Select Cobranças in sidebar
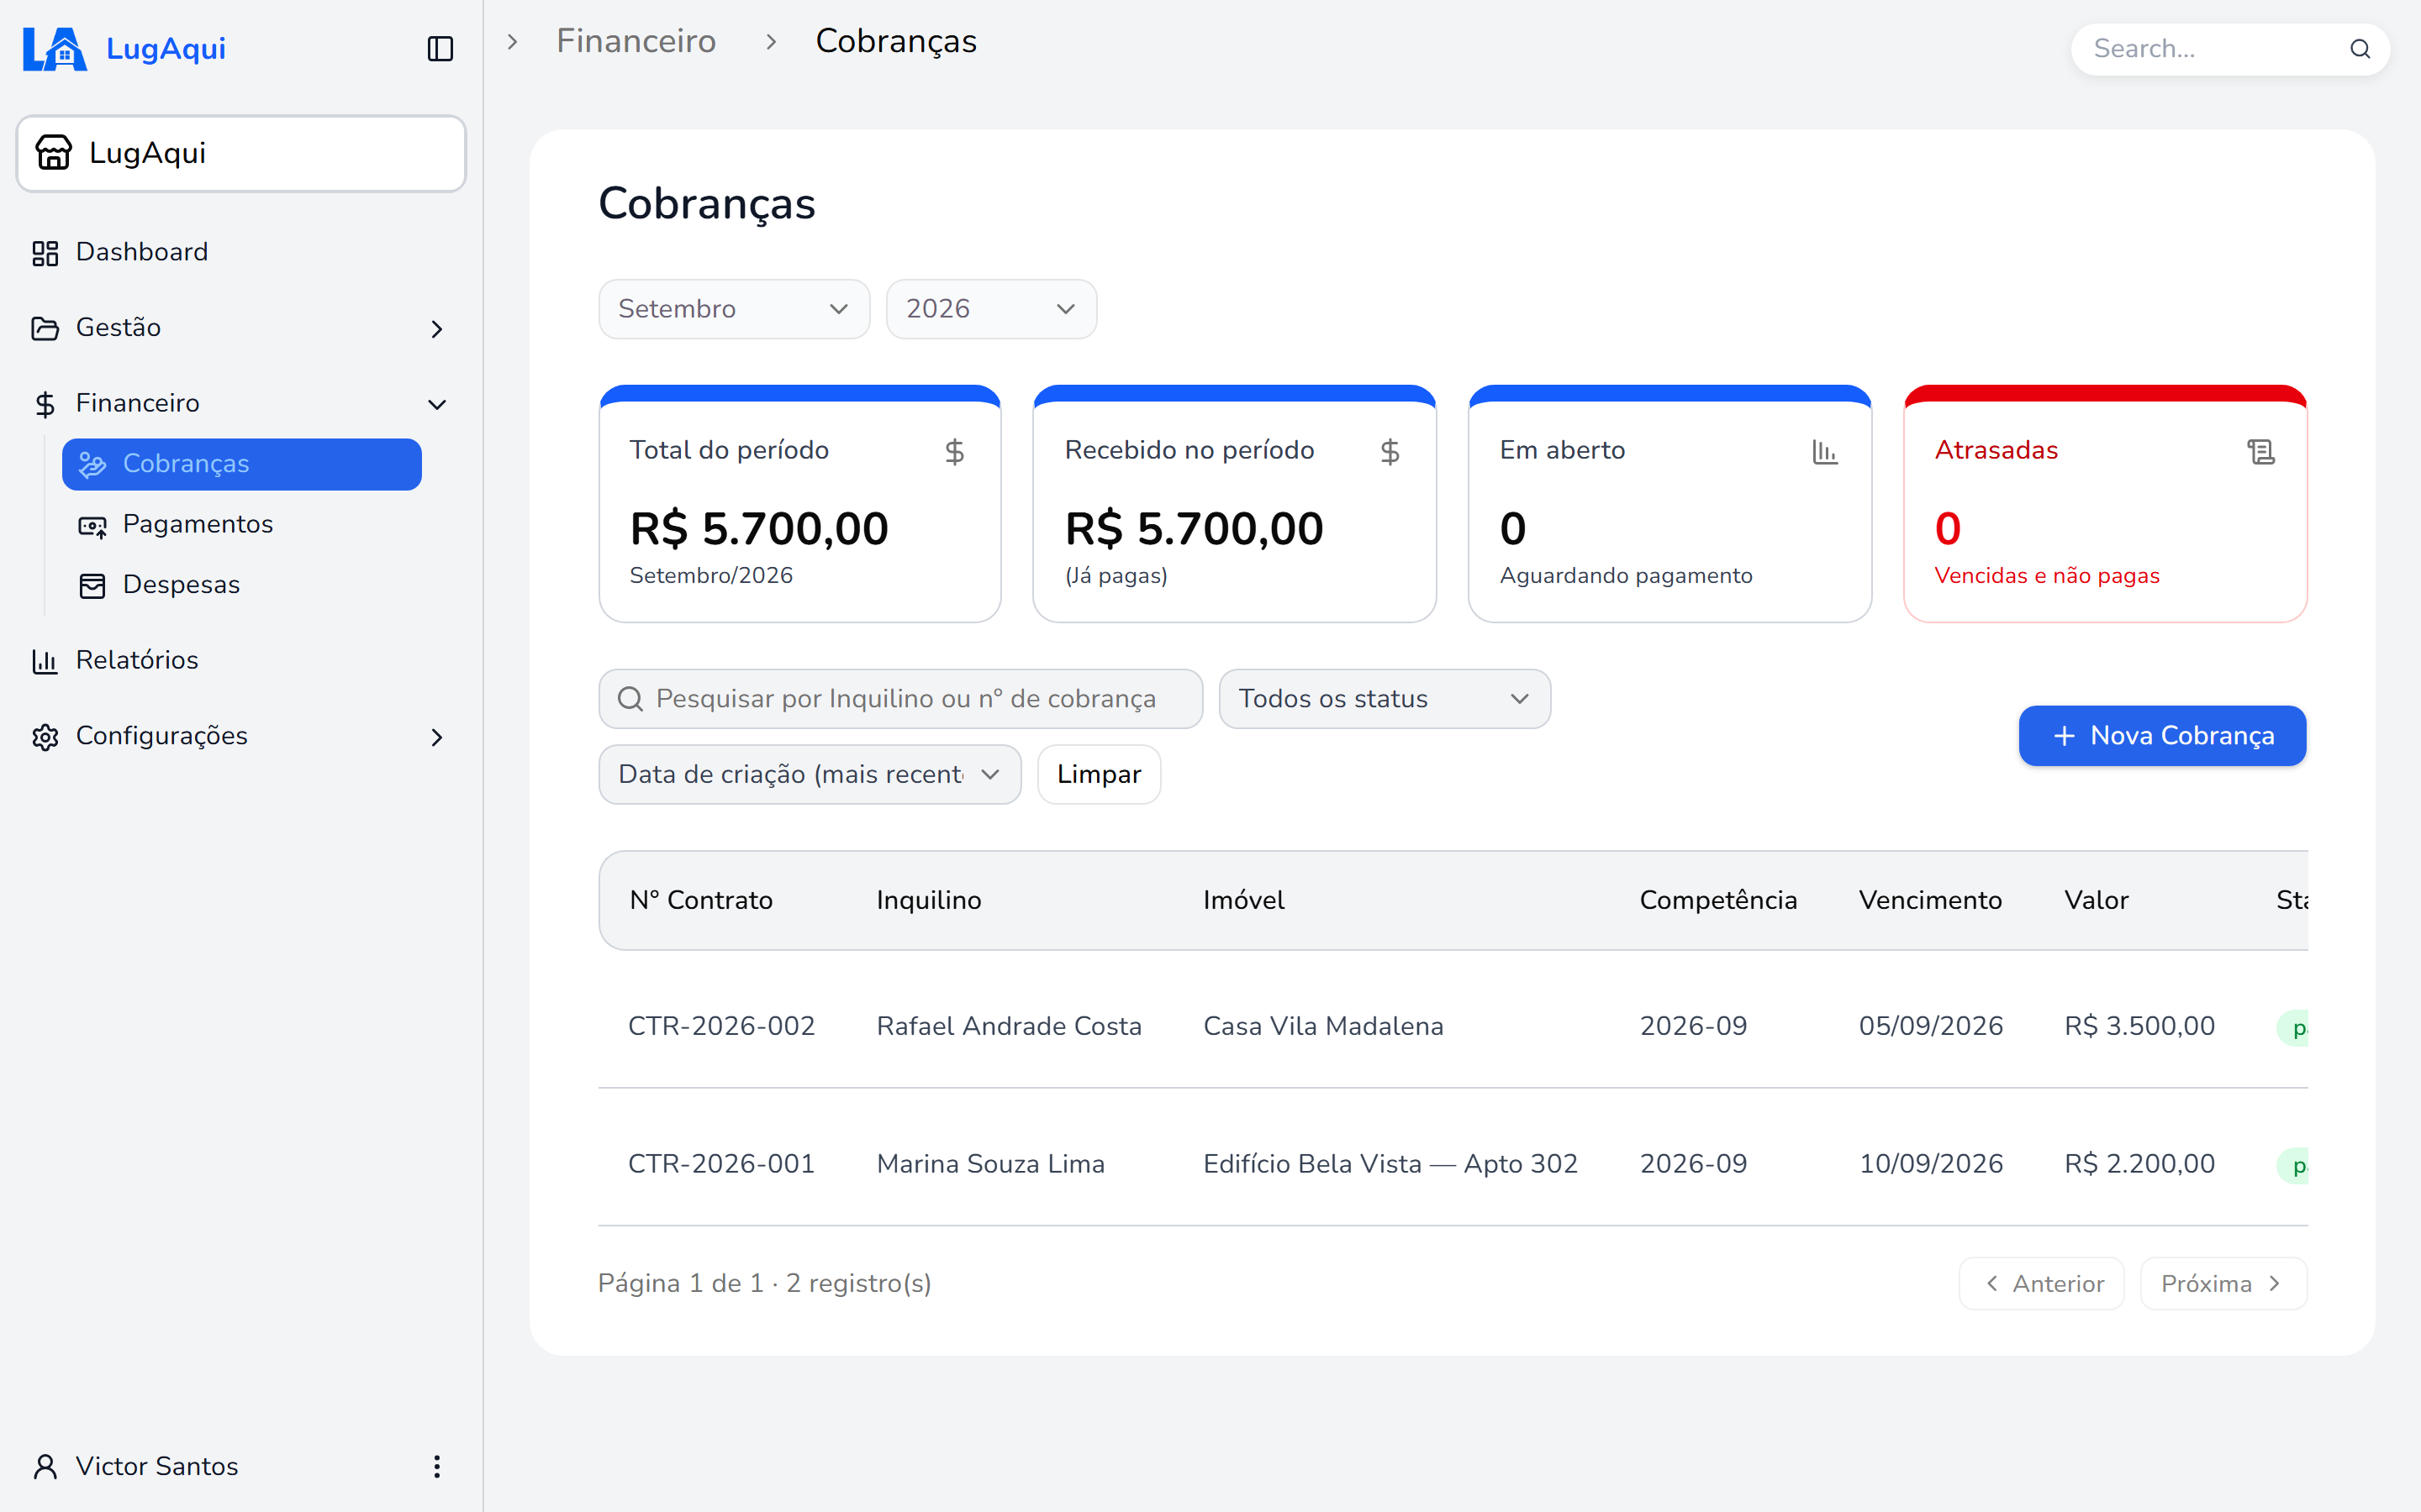 (242, 464)
